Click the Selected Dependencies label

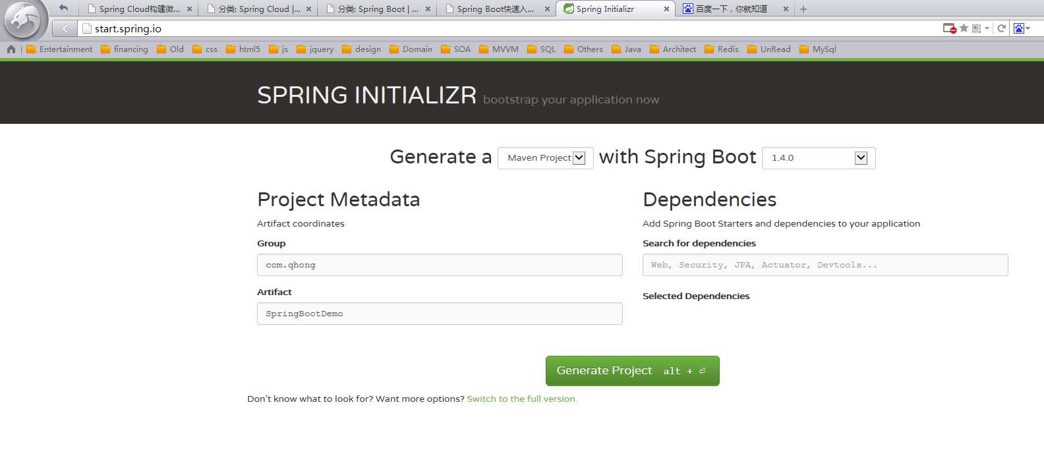(x=696, y=296)
